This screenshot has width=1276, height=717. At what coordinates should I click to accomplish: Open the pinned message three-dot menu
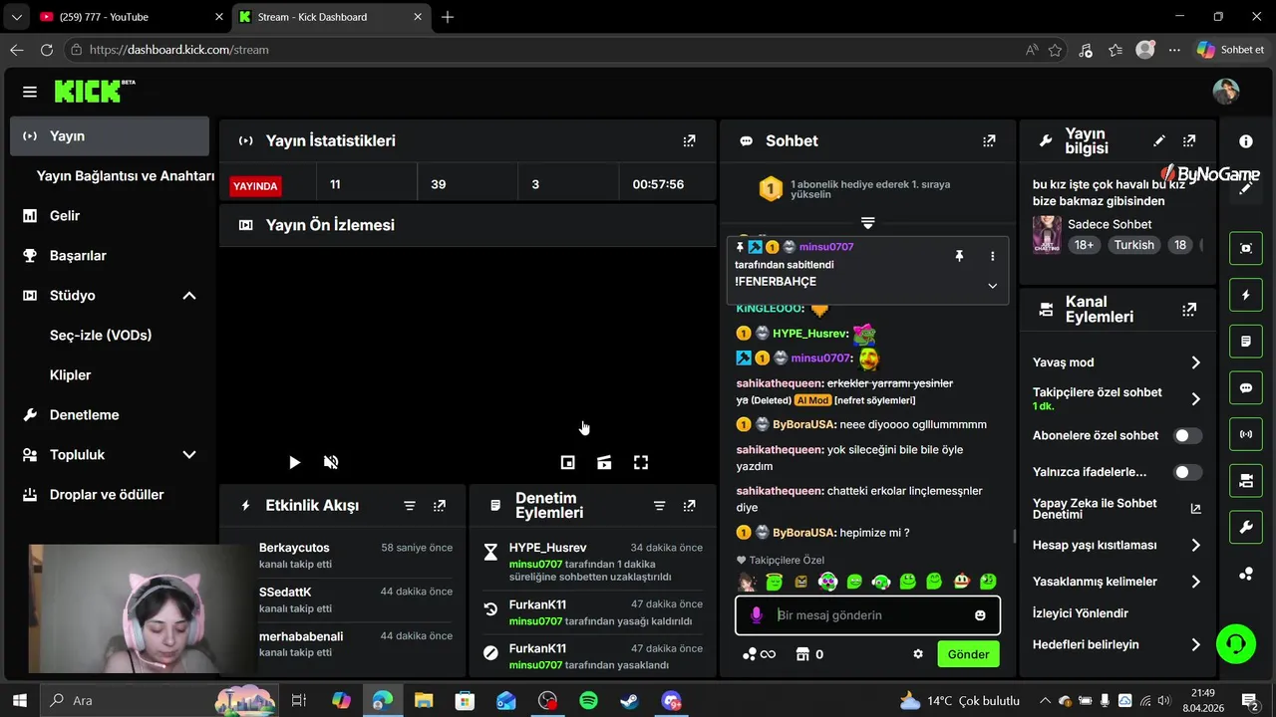click(992, 256)
